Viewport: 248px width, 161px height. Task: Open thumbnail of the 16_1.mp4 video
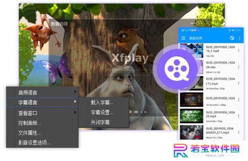191,51
